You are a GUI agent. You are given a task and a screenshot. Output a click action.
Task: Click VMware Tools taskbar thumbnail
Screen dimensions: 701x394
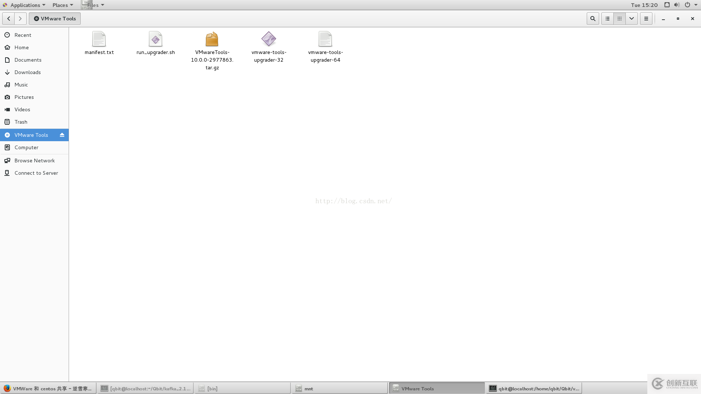pyautogui.click(x=437, y=388)
